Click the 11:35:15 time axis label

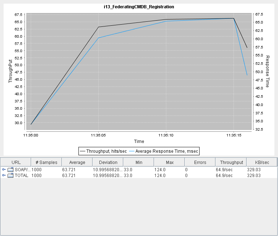point(234,135)
